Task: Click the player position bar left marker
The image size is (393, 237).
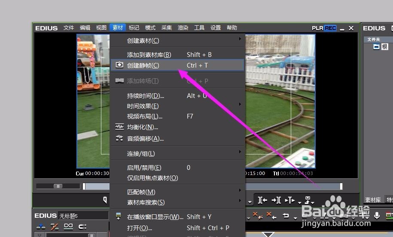Action: point(84,186)
